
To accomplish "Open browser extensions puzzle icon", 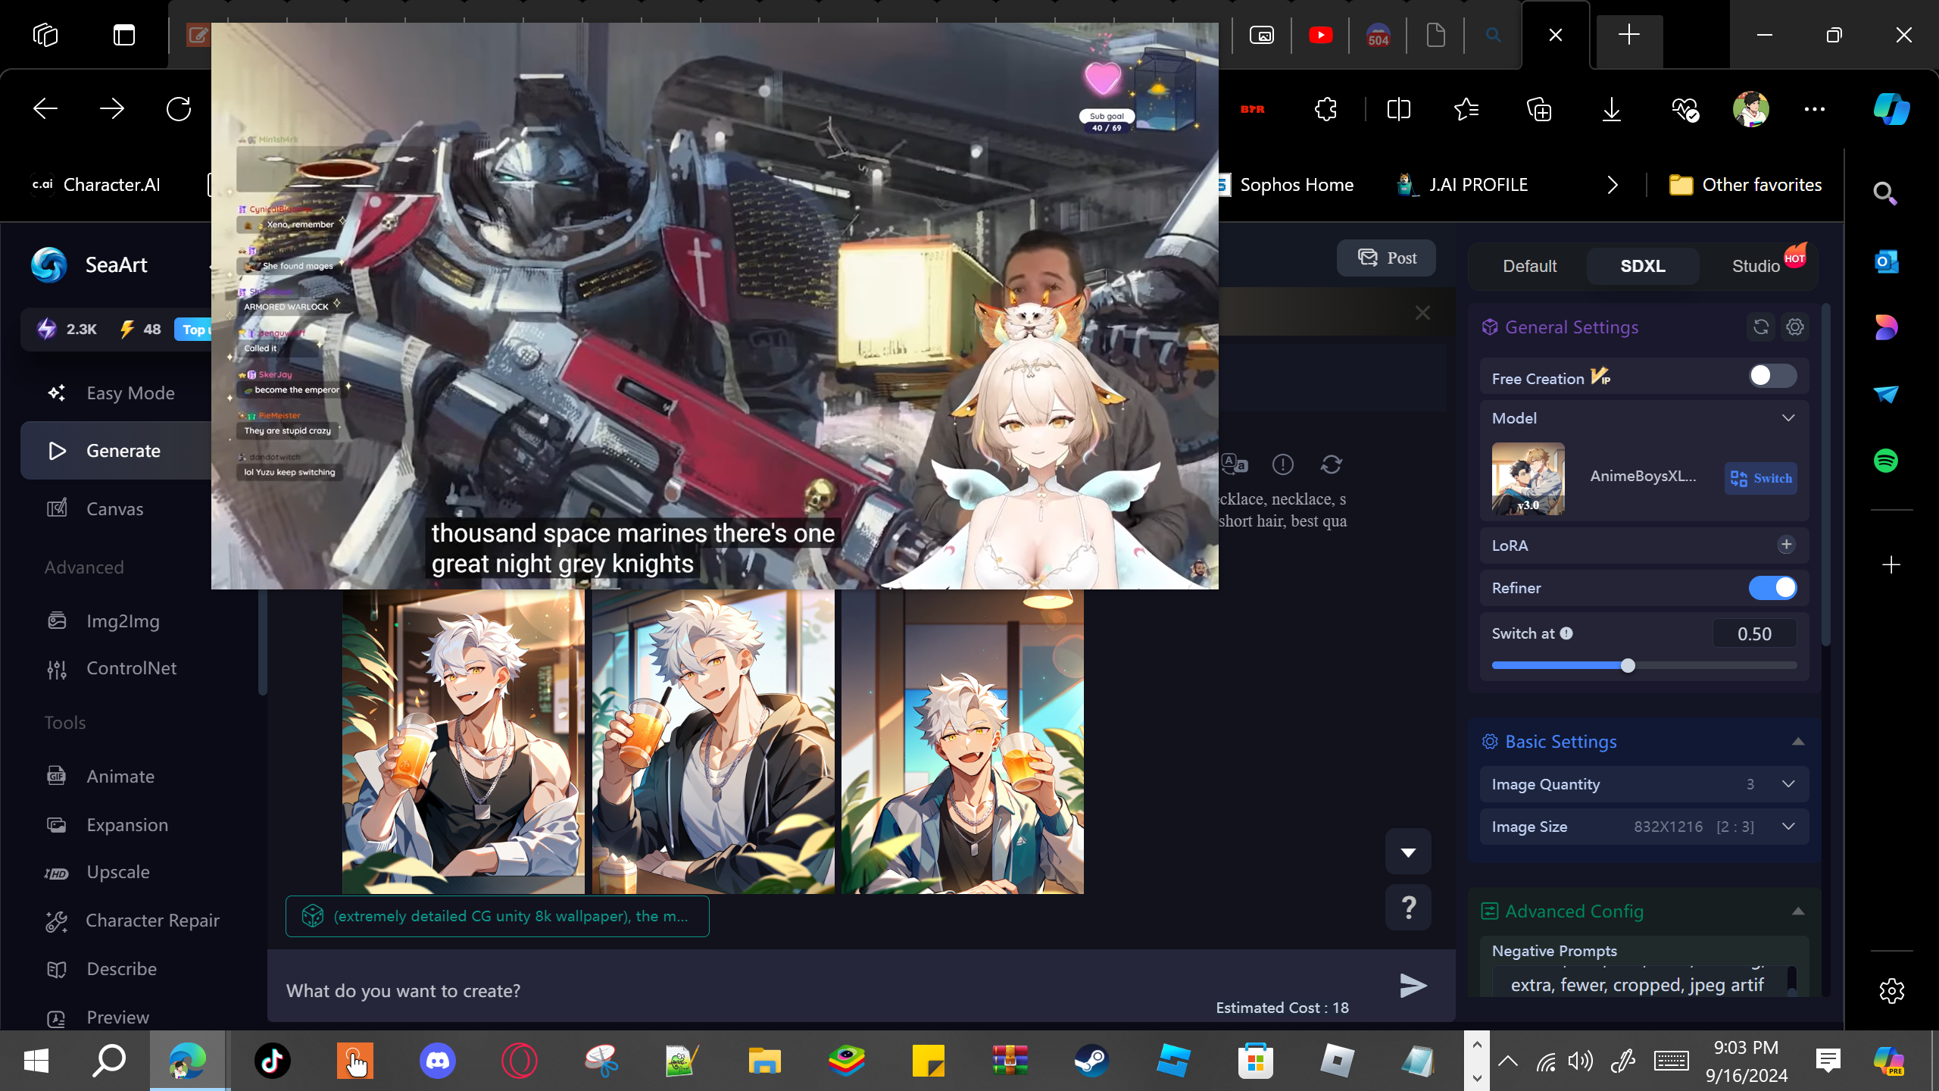I will (1326, 109).
